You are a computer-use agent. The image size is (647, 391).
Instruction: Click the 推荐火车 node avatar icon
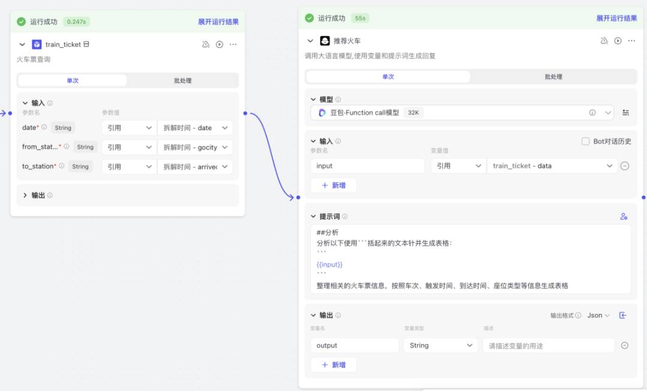pyautogui.click(x=325, y=41)
